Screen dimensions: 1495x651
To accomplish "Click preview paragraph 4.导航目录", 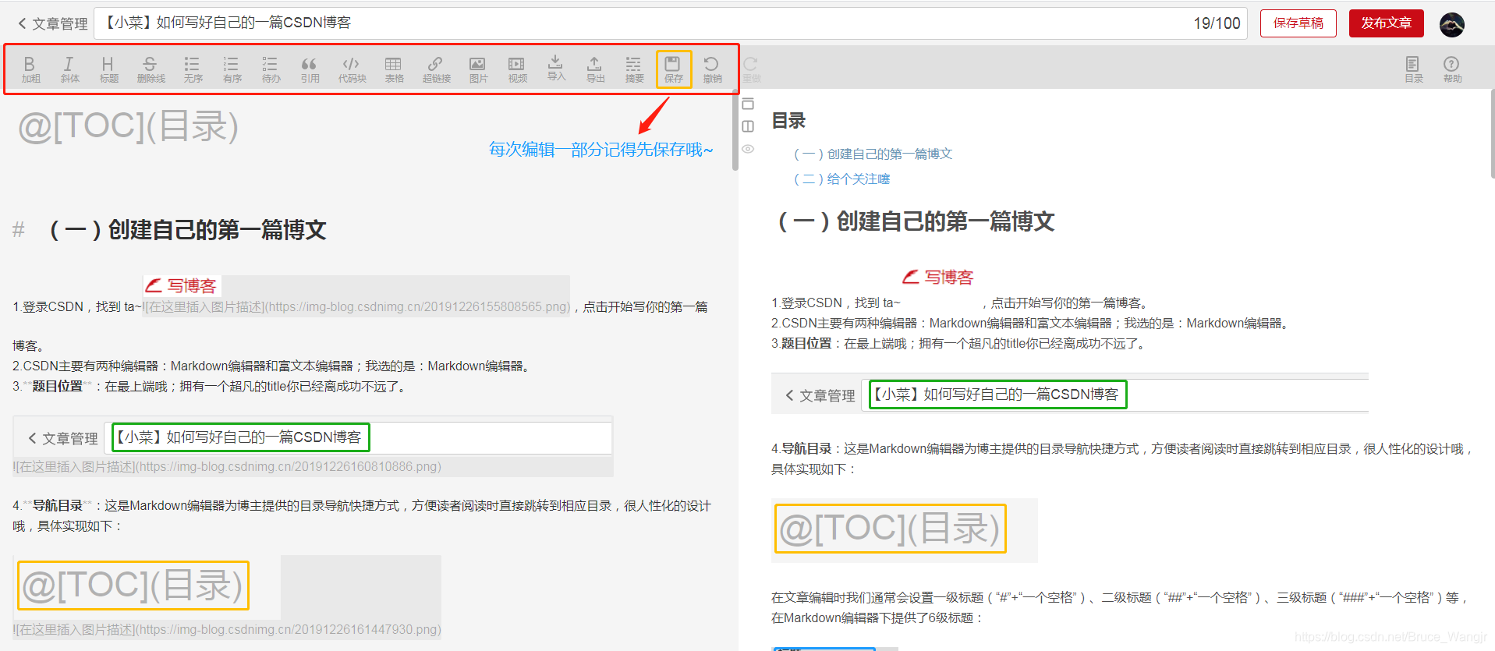I will click(x=1121, y=458).
